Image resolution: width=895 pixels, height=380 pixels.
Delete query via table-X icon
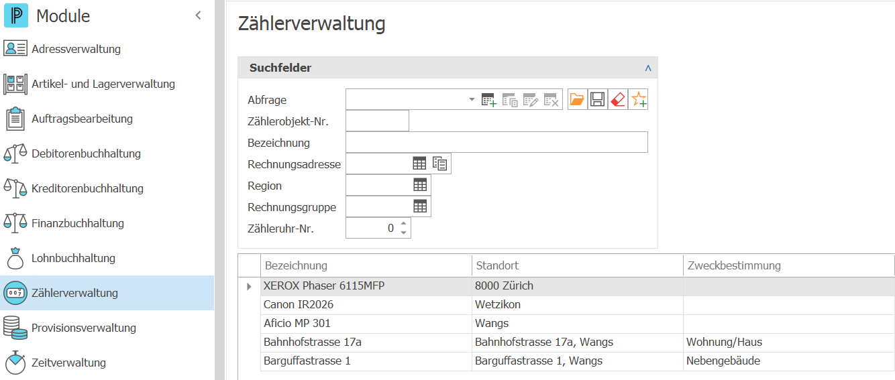(551, 100)
